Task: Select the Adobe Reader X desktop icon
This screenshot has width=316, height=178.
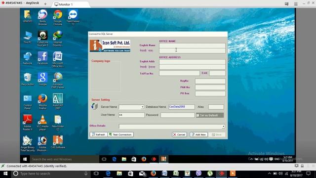Action: [x=28, y=123]
